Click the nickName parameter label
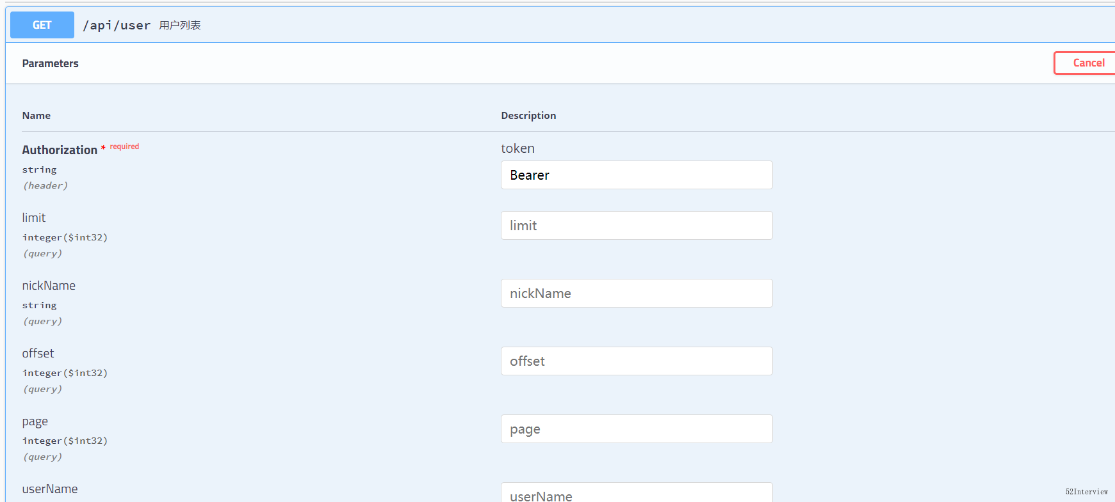 coord(49,286)
